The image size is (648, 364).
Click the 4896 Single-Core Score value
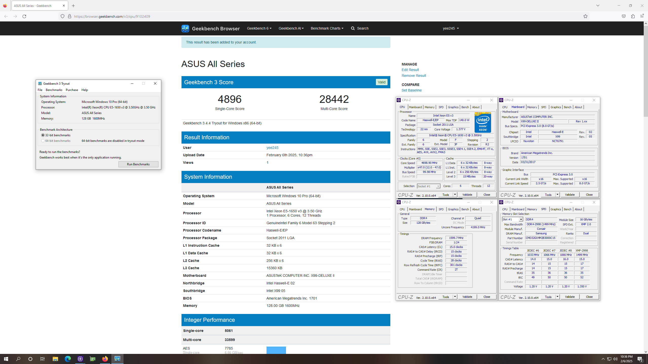pyautogui.click(x=230, y=99)
